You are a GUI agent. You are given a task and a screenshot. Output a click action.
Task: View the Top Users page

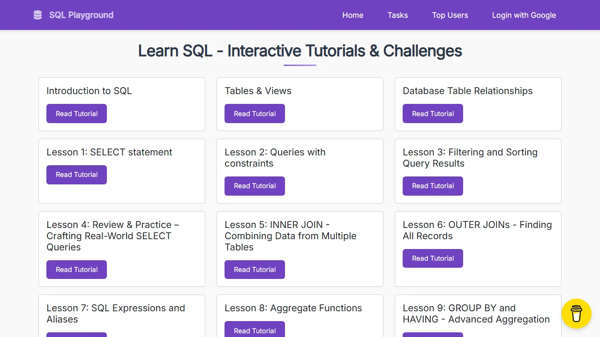(450, 15)
